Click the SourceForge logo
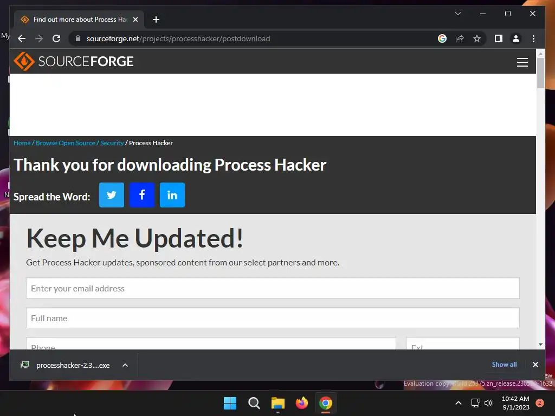The height and width of the screenshot is (416, 555). [74, 61]
